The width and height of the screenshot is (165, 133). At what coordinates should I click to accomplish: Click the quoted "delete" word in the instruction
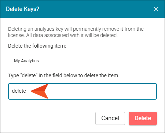[x=29, y=75]
